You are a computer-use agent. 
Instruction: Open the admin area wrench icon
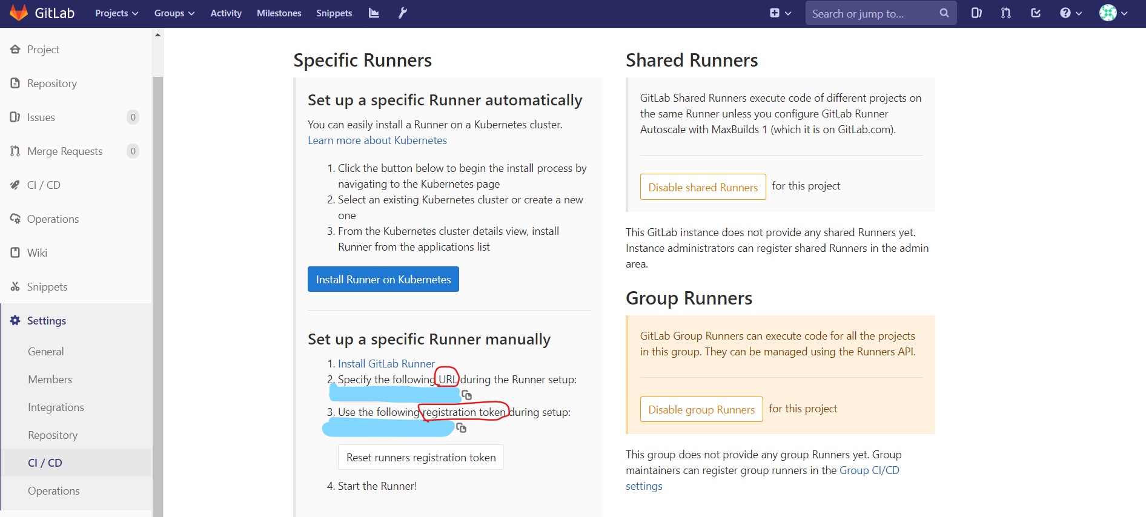[403, 13]
